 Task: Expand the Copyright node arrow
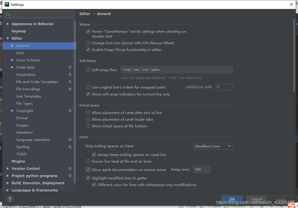click(12, 111)
